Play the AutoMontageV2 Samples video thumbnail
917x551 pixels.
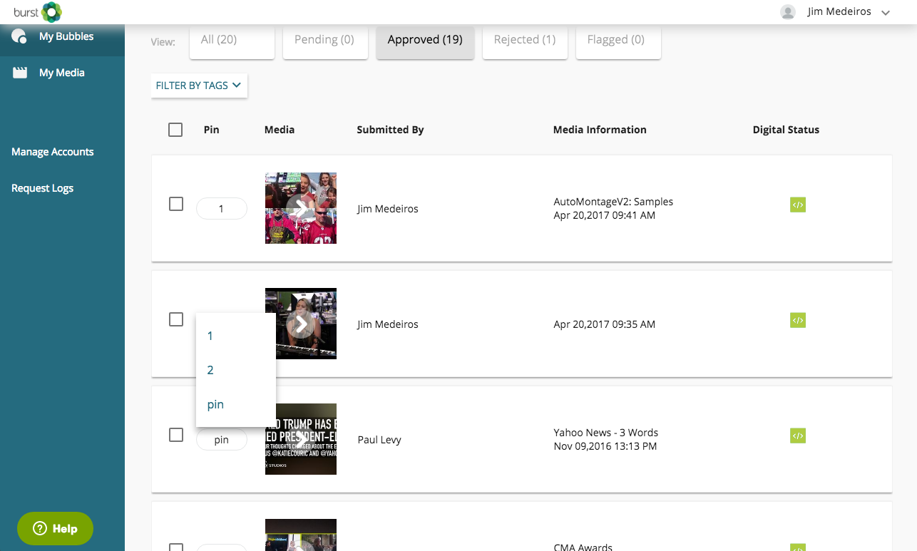click(x=301, y=208)
